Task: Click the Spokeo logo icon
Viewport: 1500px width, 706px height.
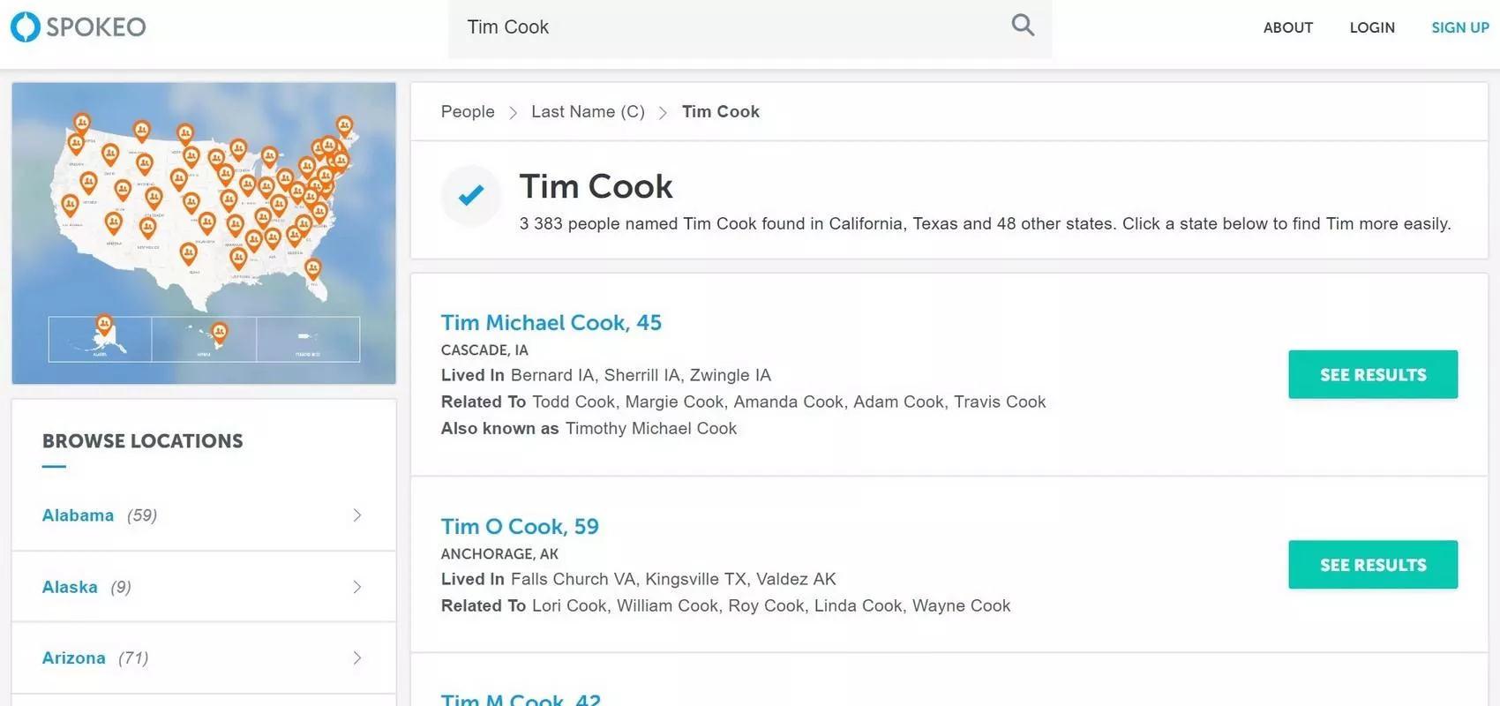Action: click(25, 26)
